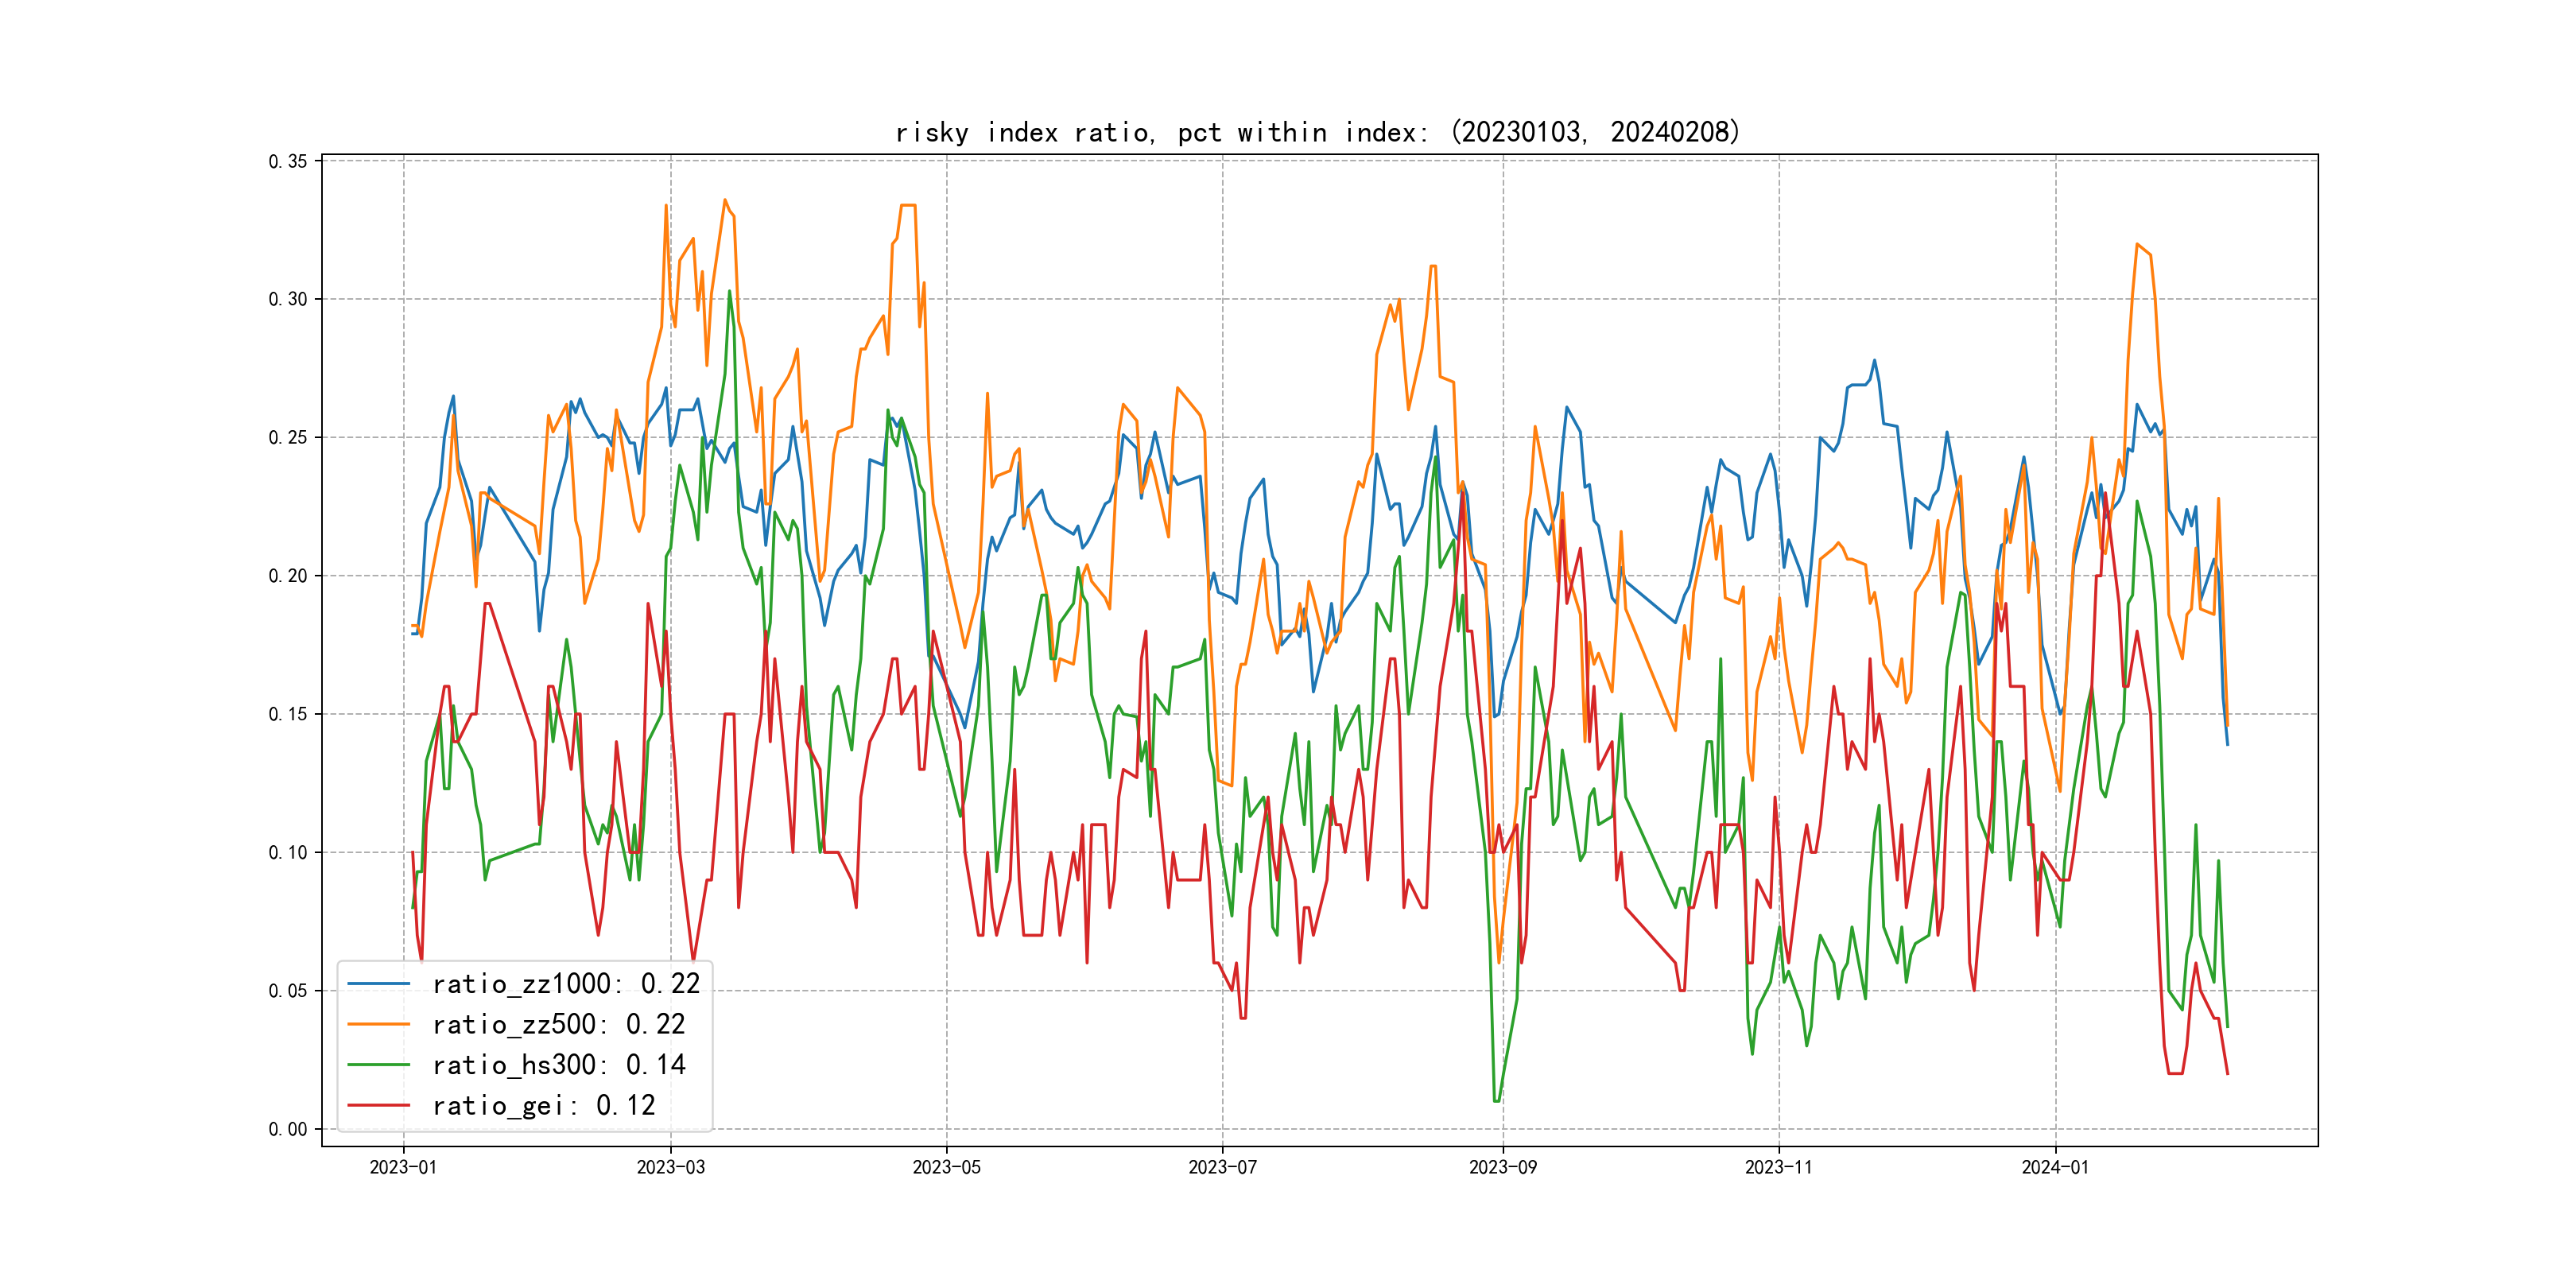Click the 2023-03 x-axis label

[670, 1167]
